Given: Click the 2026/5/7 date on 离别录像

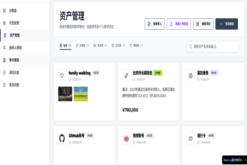Looking at the screenshot, I should [205, 79].
